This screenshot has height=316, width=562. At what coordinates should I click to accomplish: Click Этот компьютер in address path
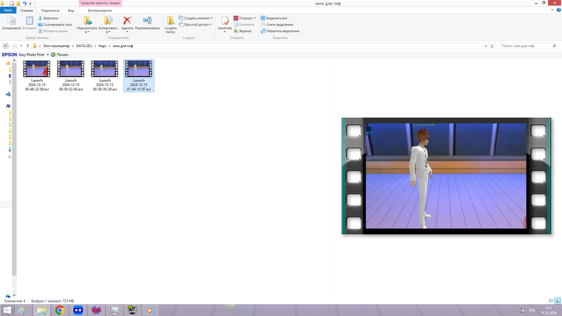coord(56,46)
